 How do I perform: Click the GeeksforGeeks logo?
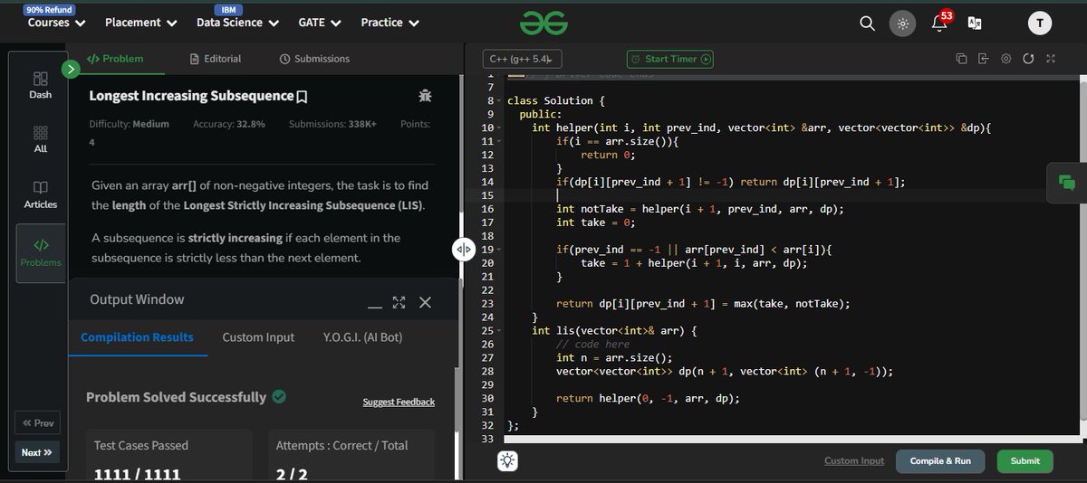pyautogui.click(x=543, y=24)
